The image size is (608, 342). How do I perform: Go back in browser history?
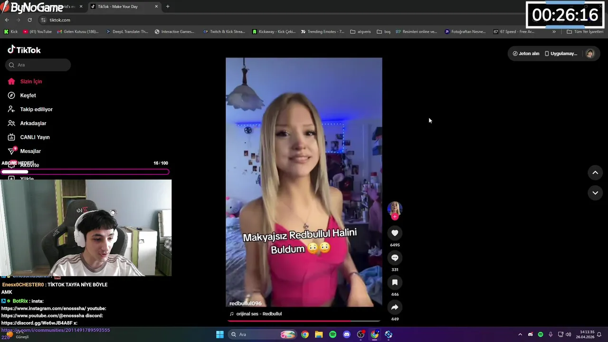7,20
